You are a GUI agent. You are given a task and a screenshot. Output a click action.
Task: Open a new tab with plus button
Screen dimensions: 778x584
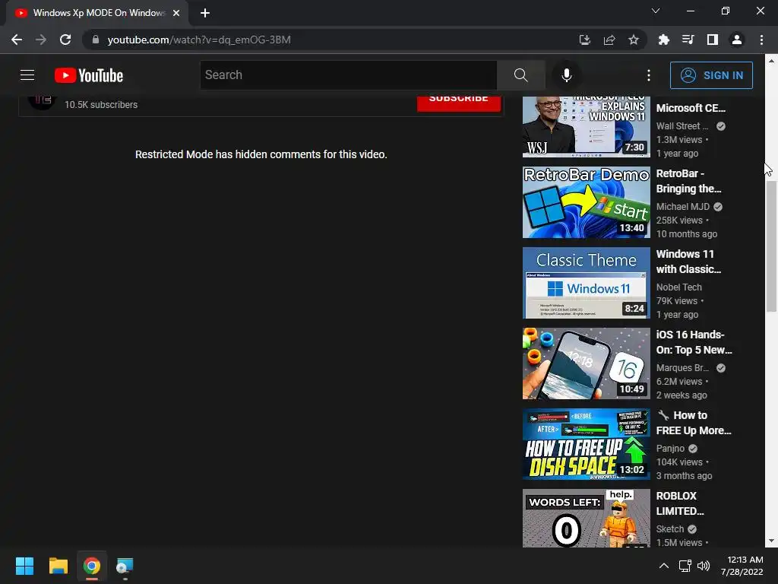(205, 13)
